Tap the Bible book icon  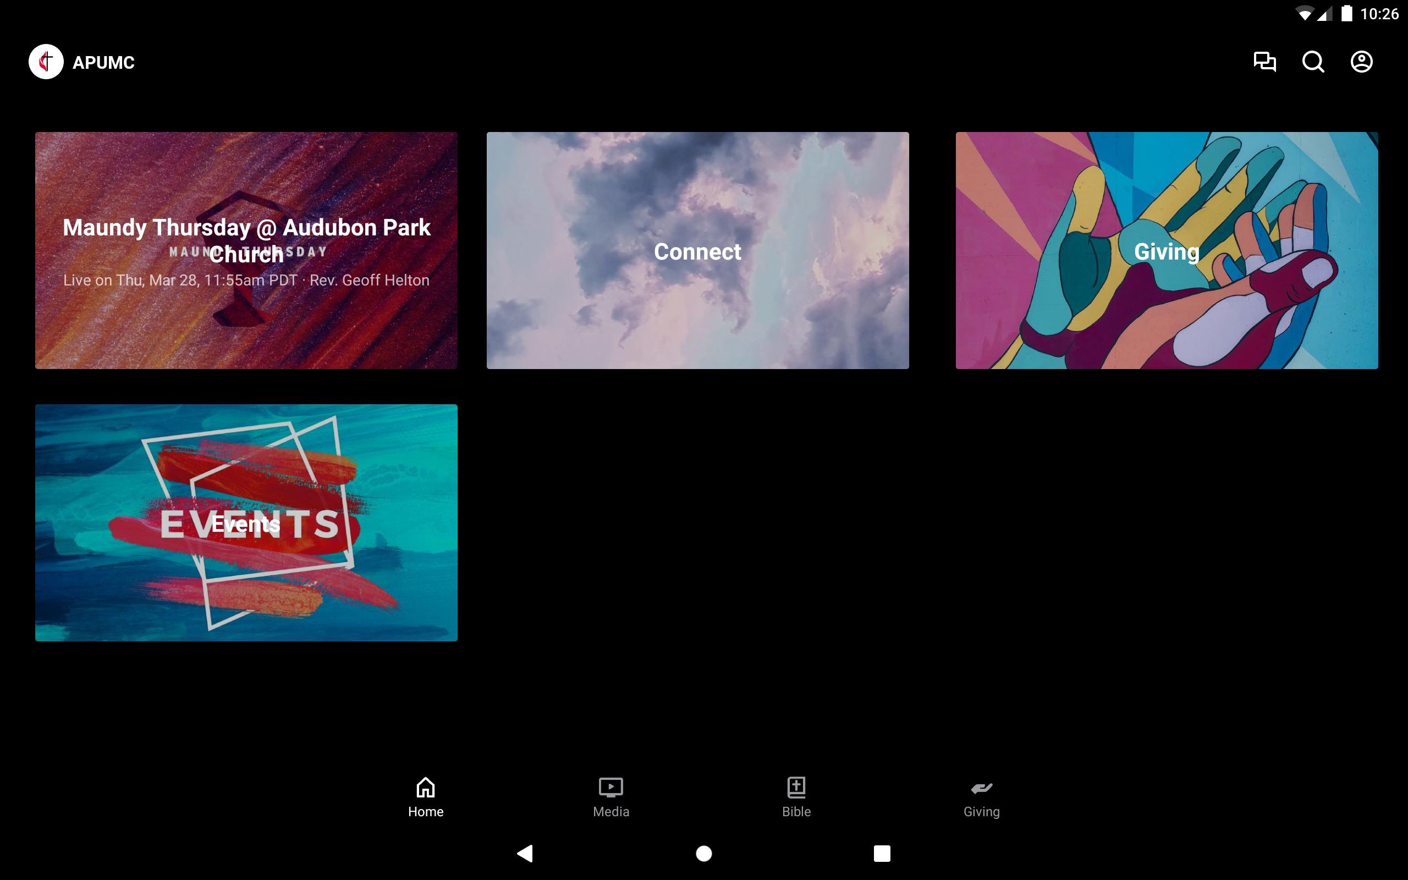[796, 788]
